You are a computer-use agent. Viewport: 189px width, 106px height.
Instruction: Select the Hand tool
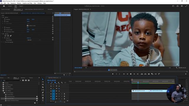click(x=43, y=98)
